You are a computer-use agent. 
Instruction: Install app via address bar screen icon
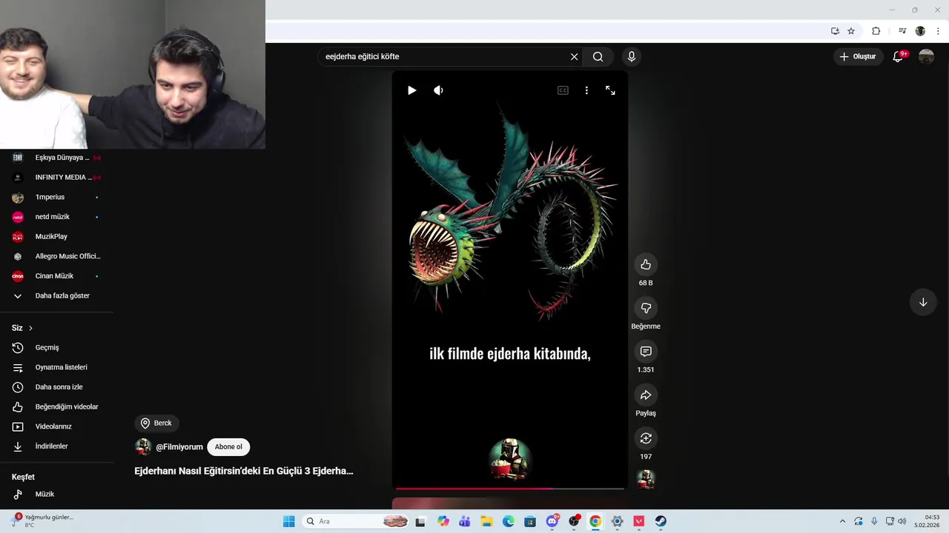(835, 31)
